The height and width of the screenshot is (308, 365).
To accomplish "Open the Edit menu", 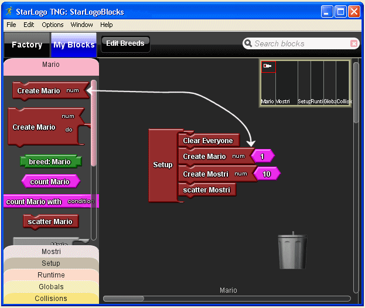I will click(29, 25).
